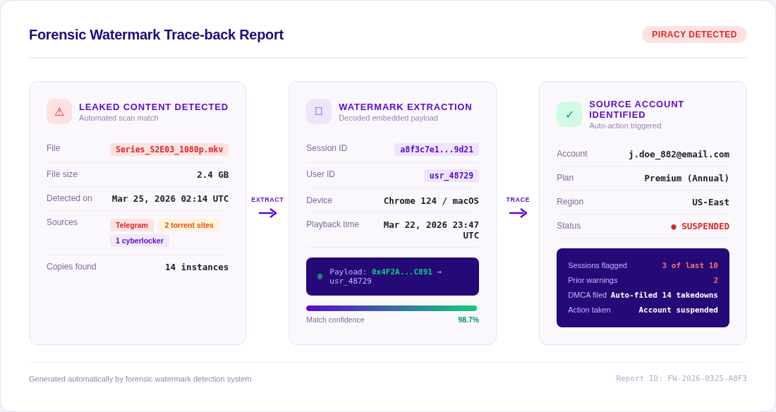Expand the truncated Session ID a8f3c7e1...9d21
The height and width of the screenshot is (412, 776).
pos(436,150)
